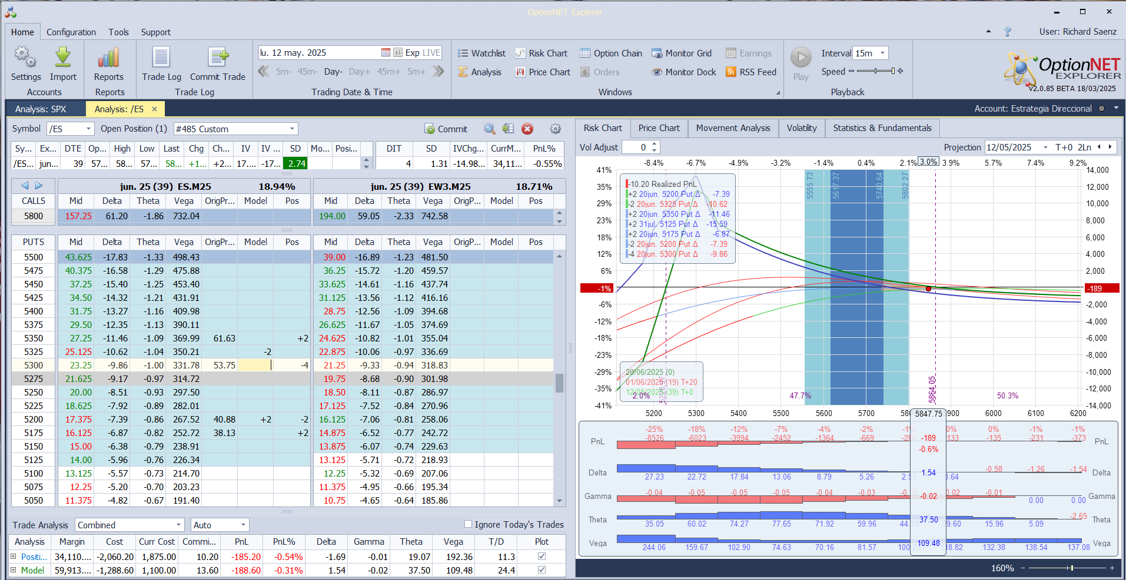This screenshot has width=1126, height=580.
Task: Open the Reports bar chart icon
Action: [109, 58]
